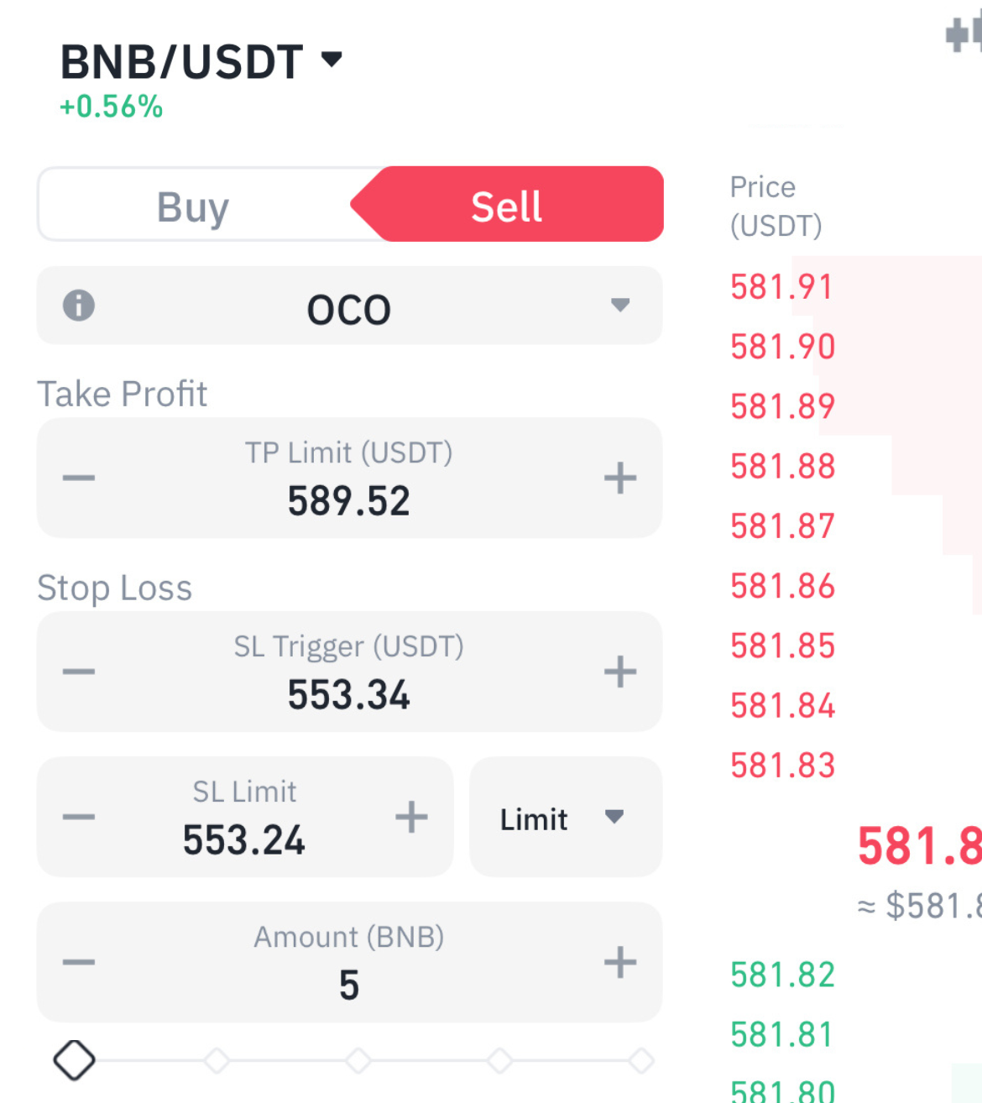Set amount slider to the midpoint marker
The height and width of the screenshot is (1103, 982).
(358, 1060)
